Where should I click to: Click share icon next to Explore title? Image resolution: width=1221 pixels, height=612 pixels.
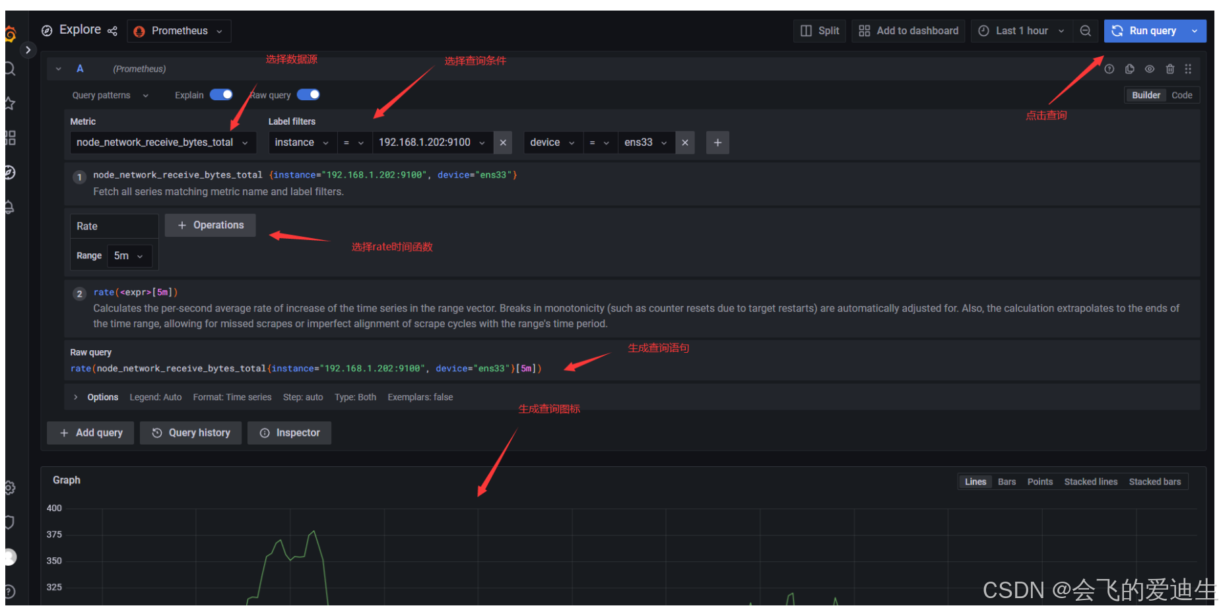(112, 31)
